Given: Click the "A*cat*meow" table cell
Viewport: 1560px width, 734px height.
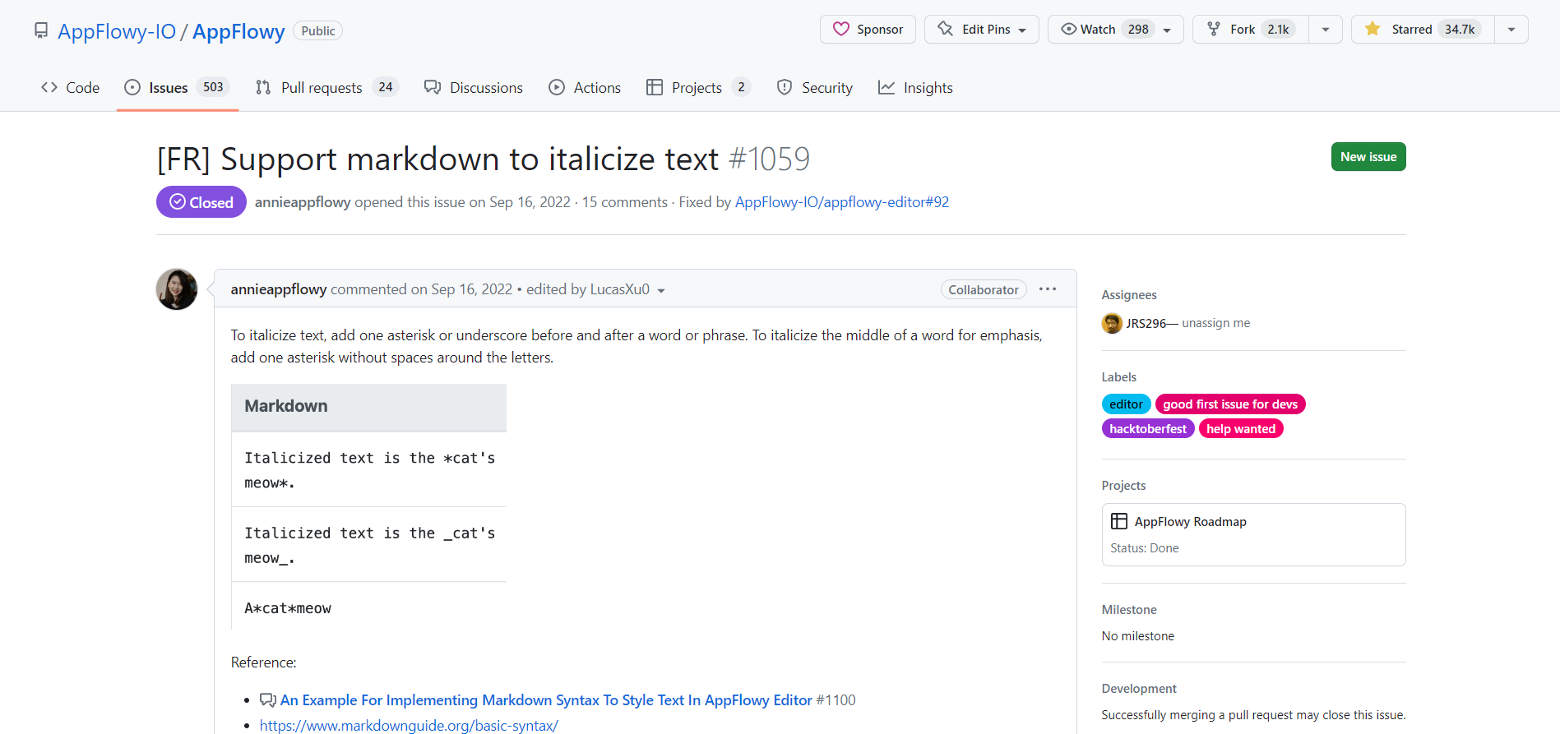Looking at the screenshot, I should (369, 607).
